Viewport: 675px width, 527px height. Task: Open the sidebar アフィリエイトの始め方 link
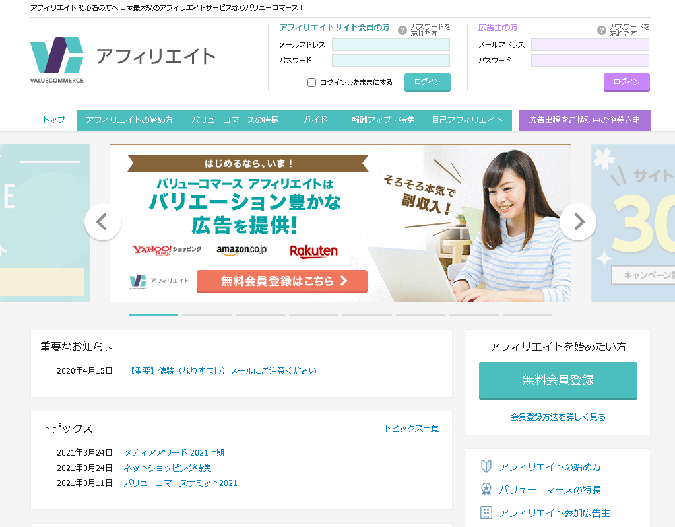point(550,466)
